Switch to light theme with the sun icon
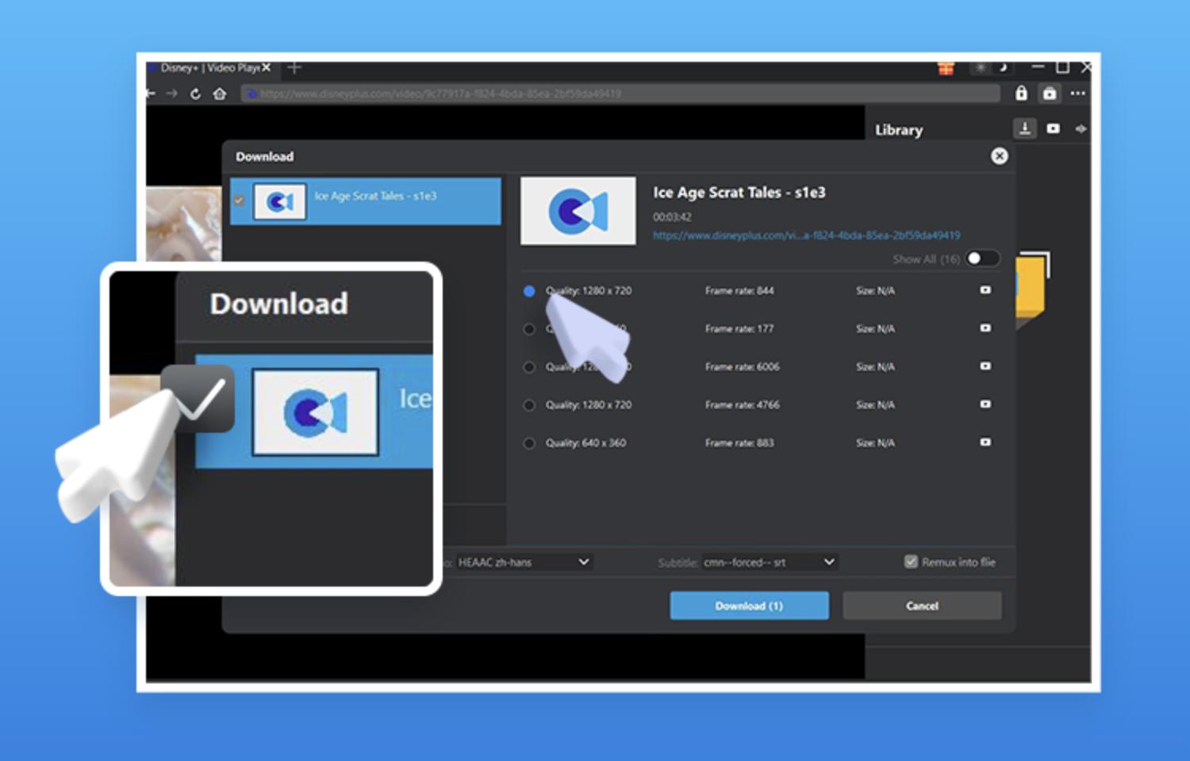Screen dimensions: 1190x761 pos(981,68)
